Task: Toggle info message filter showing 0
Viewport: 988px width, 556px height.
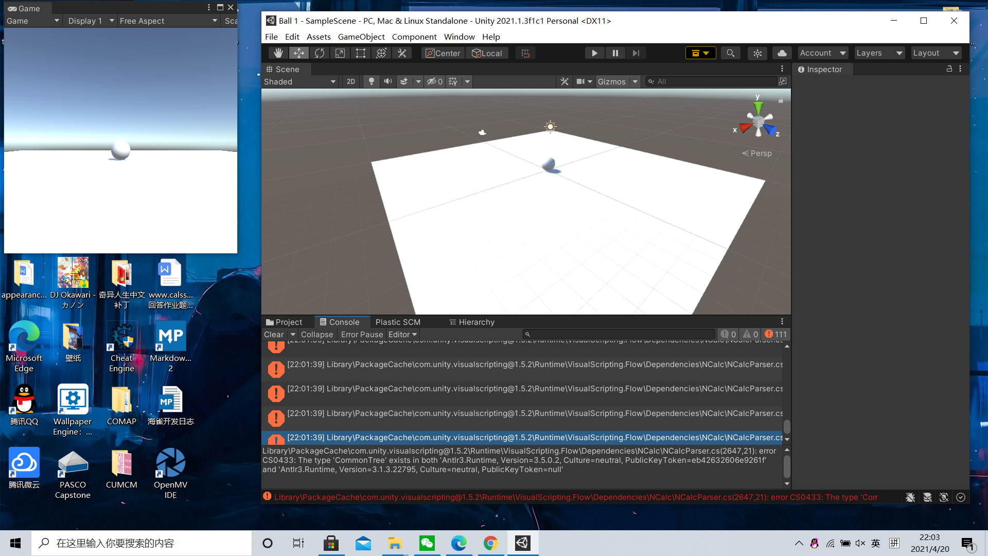Action: point(728,334)
